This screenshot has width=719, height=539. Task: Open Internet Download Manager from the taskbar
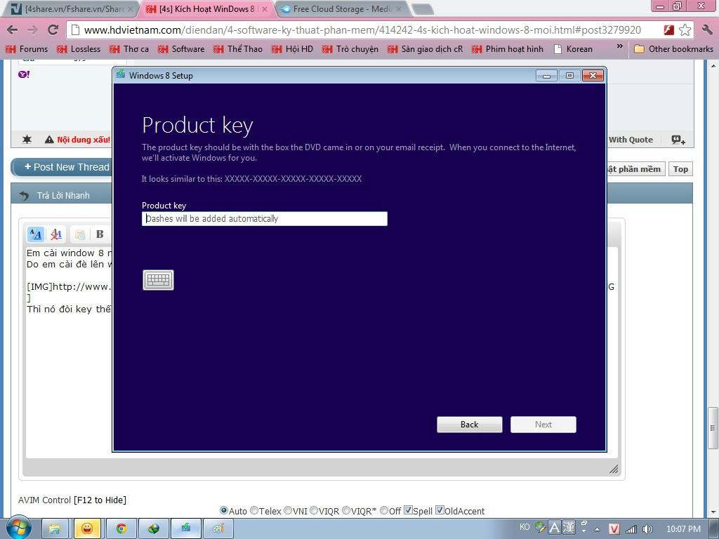pyautogui.click(x=154, y=529)
